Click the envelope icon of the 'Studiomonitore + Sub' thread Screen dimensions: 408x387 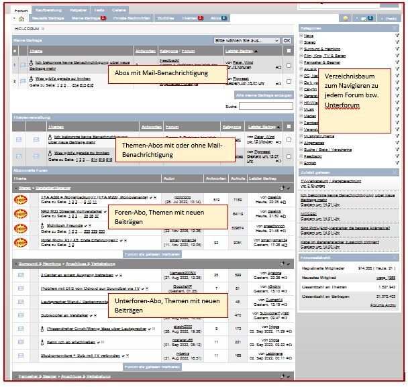pyautogui.click(x=21, y=355)
